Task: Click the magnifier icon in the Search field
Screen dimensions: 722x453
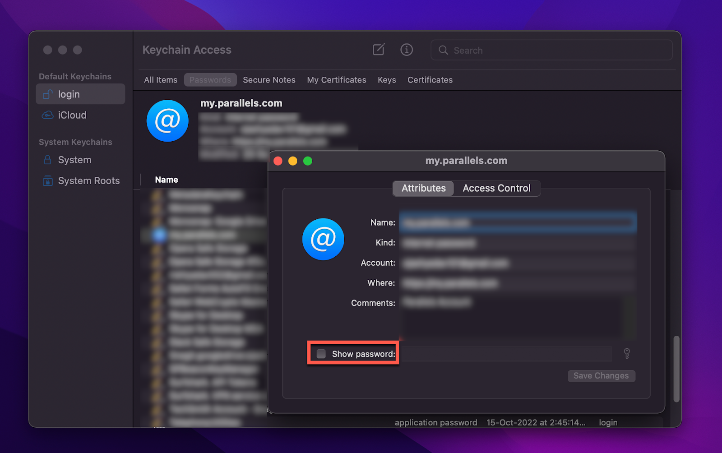Action: [443, 50]
